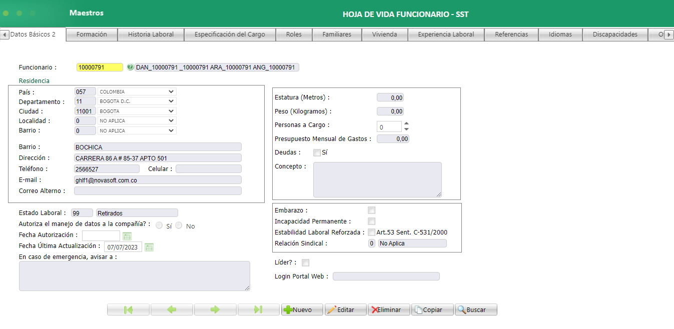Click the Correo Alterno field
The image size is (674, 329).
point(158,191)
